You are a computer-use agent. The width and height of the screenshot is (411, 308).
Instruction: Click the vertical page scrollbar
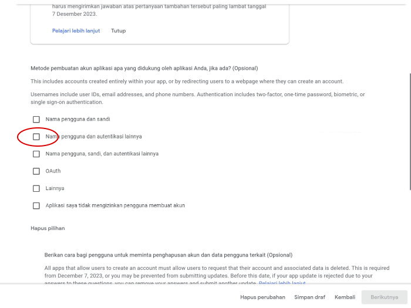pyautogui.click(x=410, y=132)
